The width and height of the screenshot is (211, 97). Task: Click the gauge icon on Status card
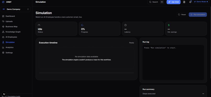[x=39, y=25]
